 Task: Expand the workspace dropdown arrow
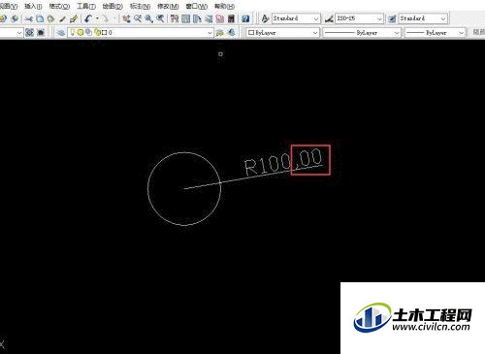[18, 33]
